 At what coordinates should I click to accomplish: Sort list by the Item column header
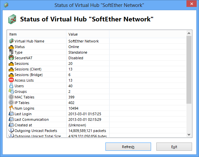(36, 34)
